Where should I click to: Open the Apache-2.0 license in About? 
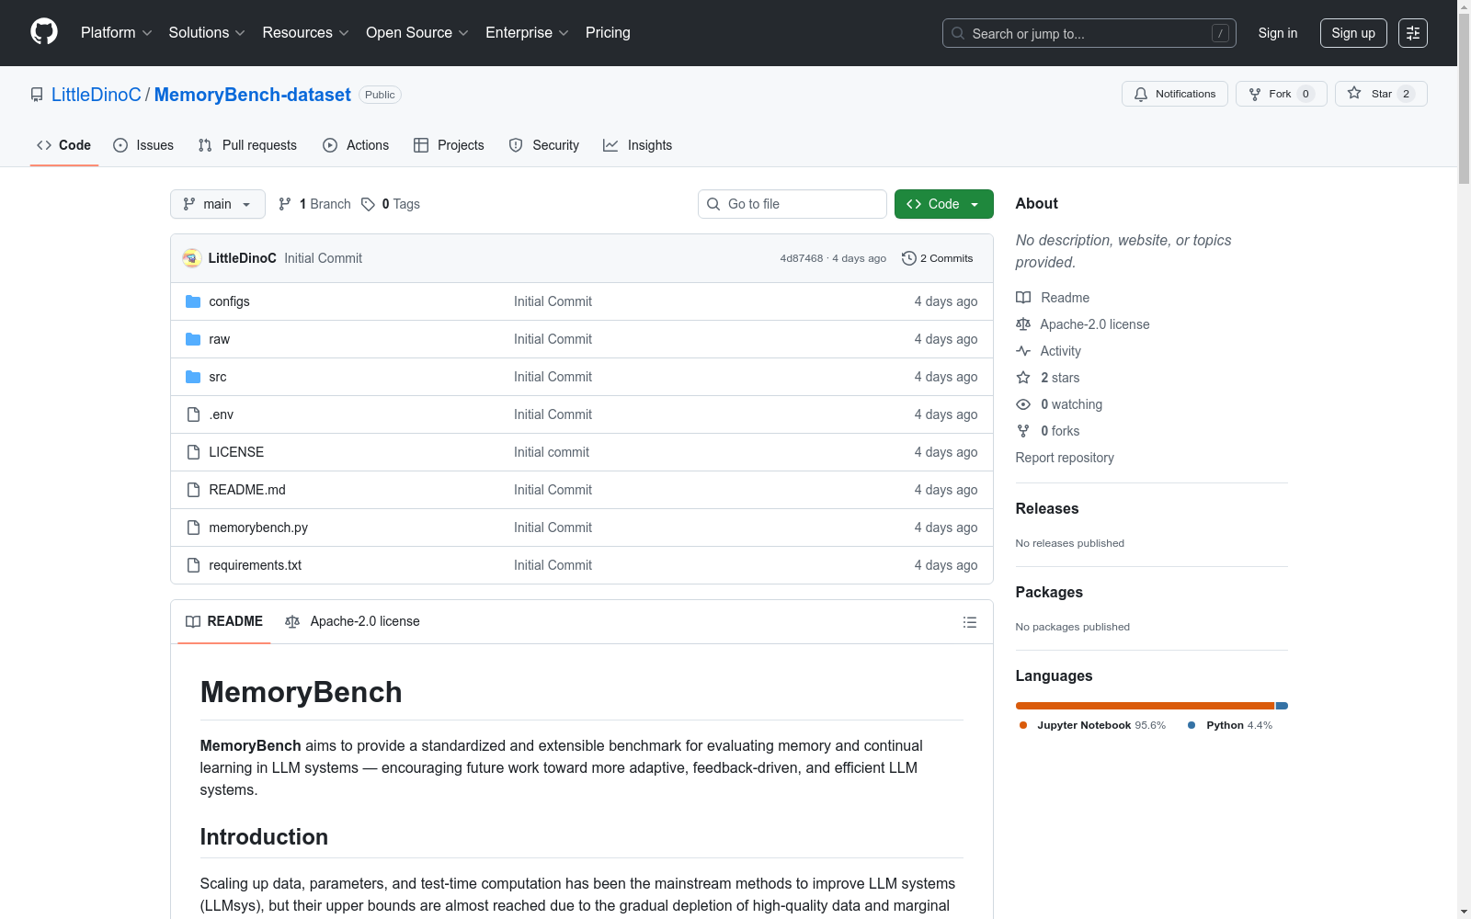click(1083, 324)
